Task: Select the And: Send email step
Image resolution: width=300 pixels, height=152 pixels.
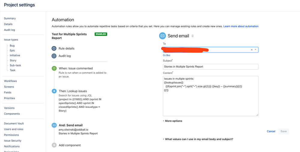Action: click(71, 125)
